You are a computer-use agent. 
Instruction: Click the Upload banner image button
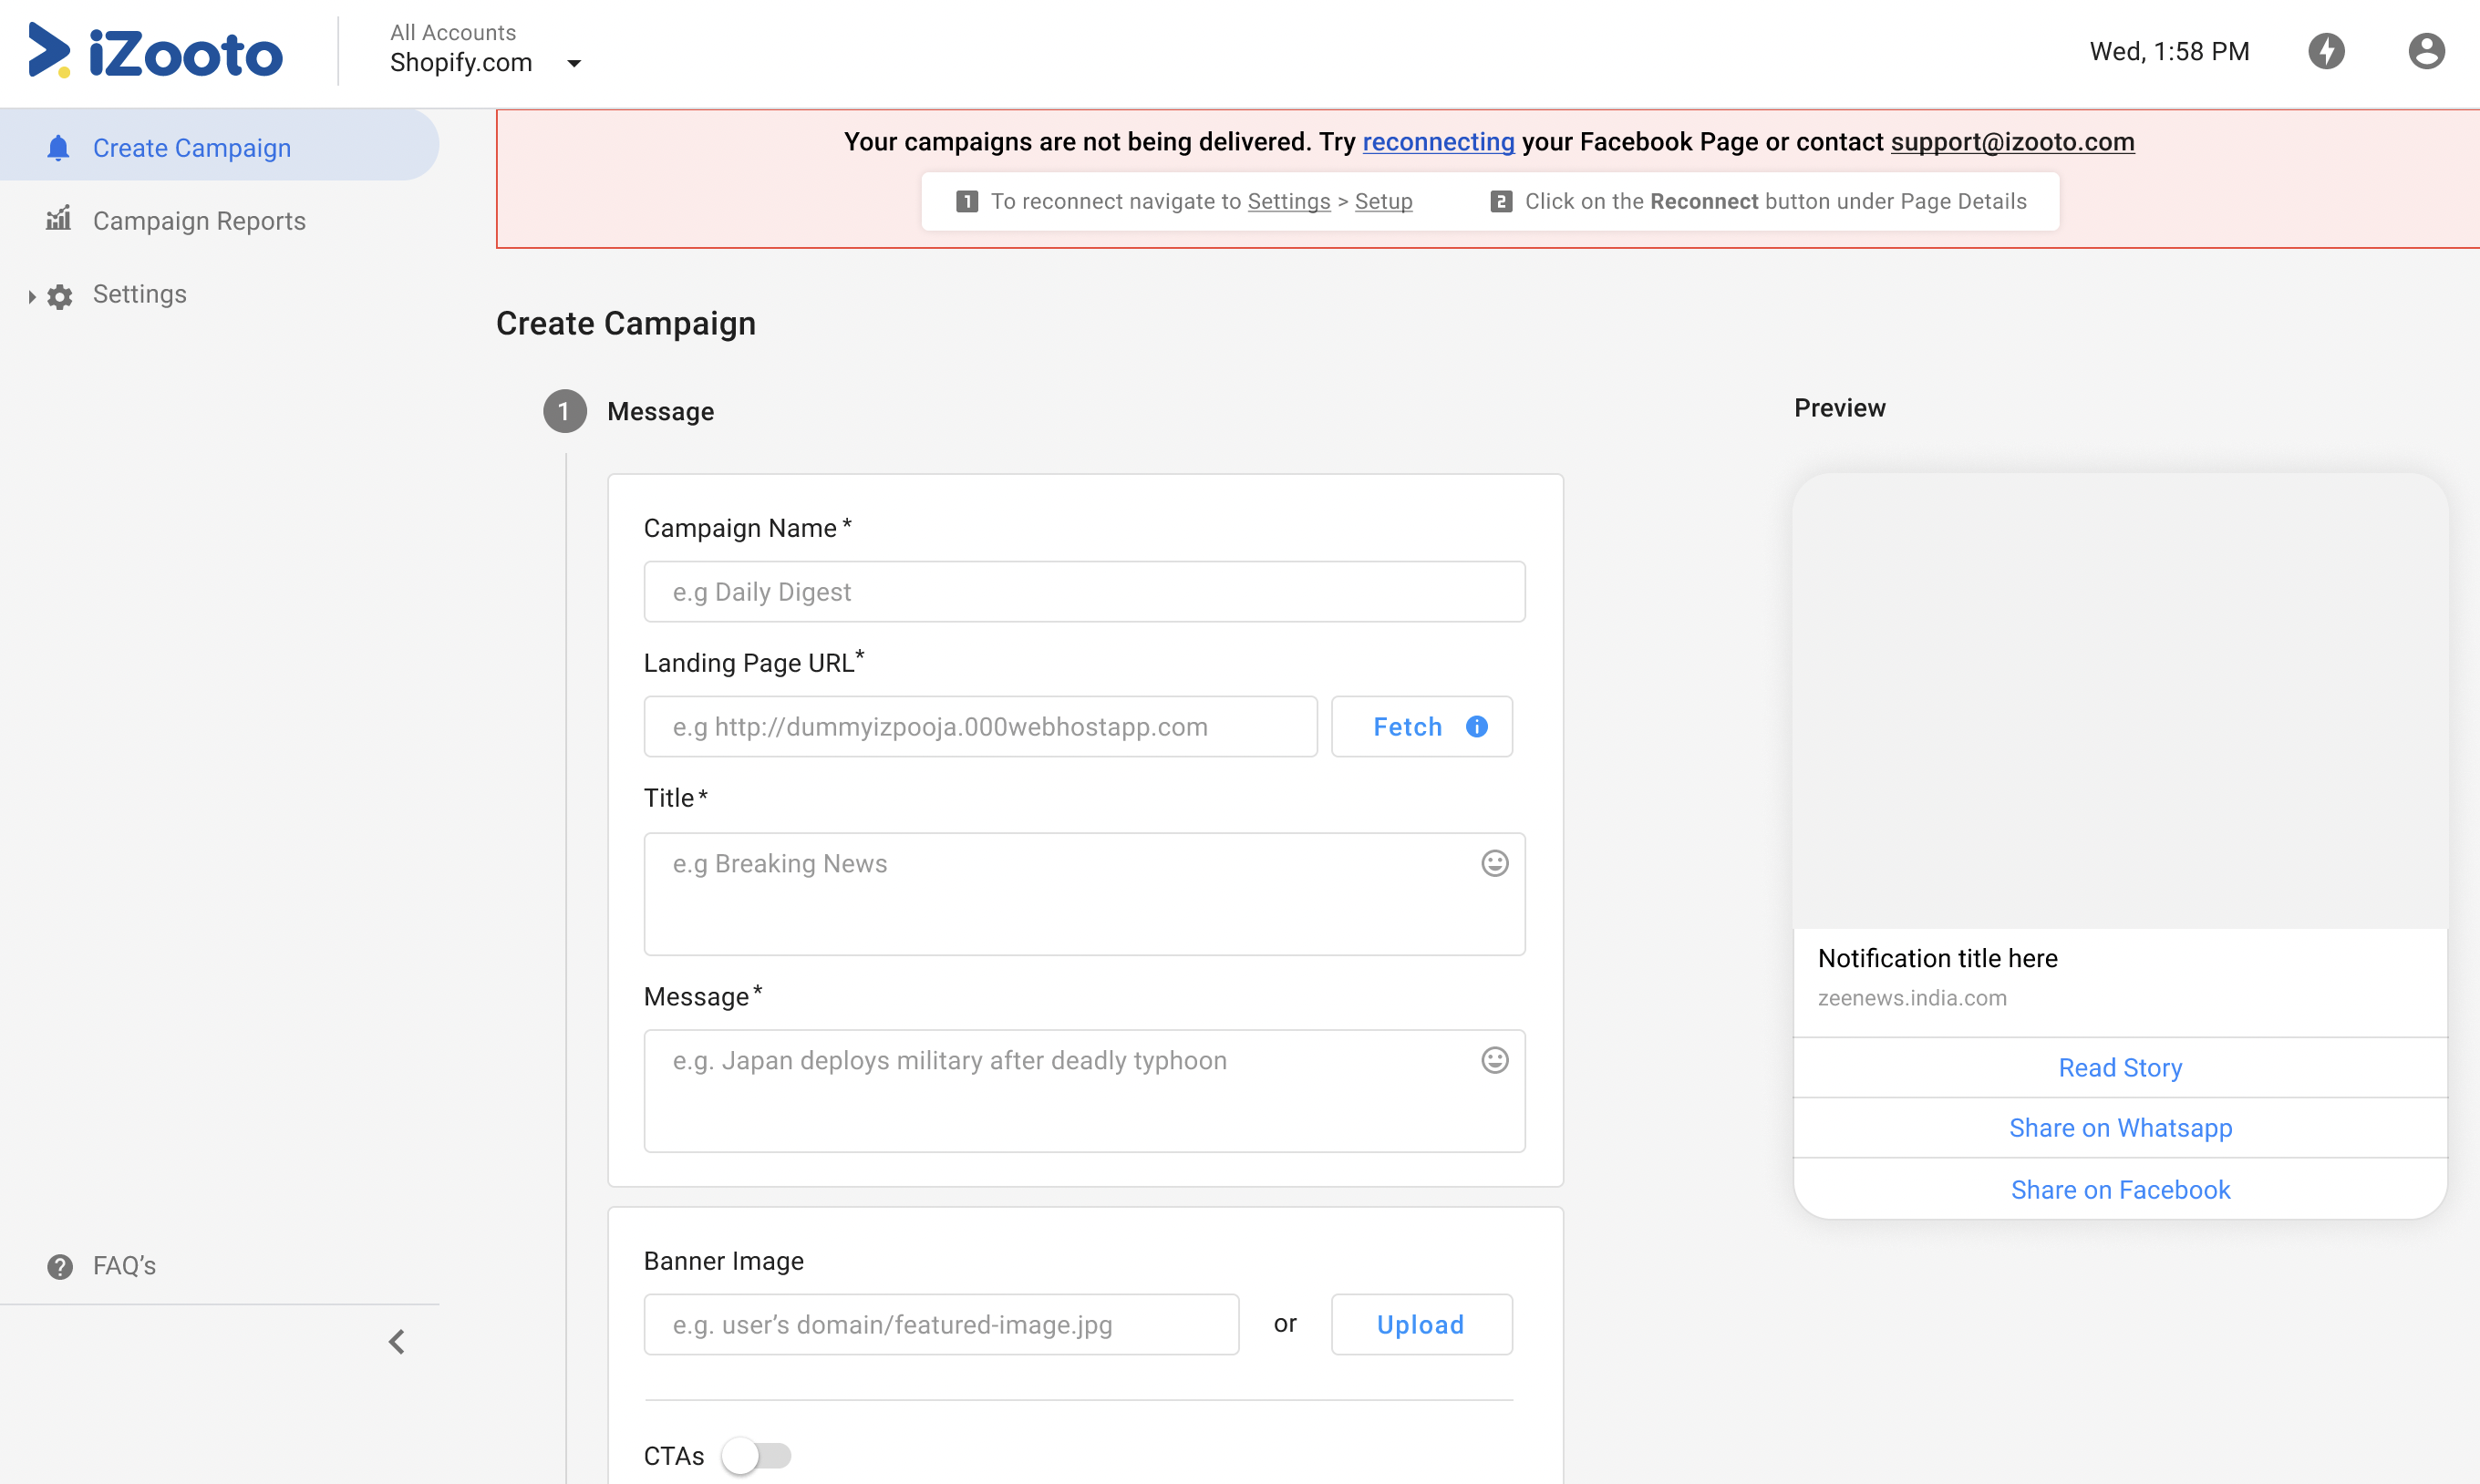pyautogui.click(x=1420, y=1324)
